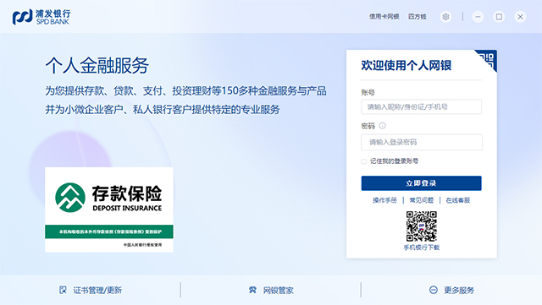The height and width of the screenshot is (305, 542).
Task: Click the 个人金融服务 heading
Action: [x=97, y=65]
